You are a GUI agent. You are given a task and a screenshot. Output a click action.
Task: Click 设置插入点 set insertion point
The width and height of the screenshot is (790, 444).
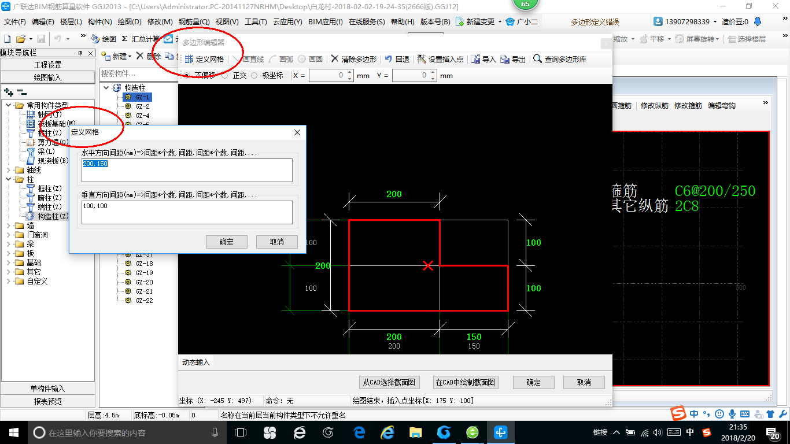(440, 59)
